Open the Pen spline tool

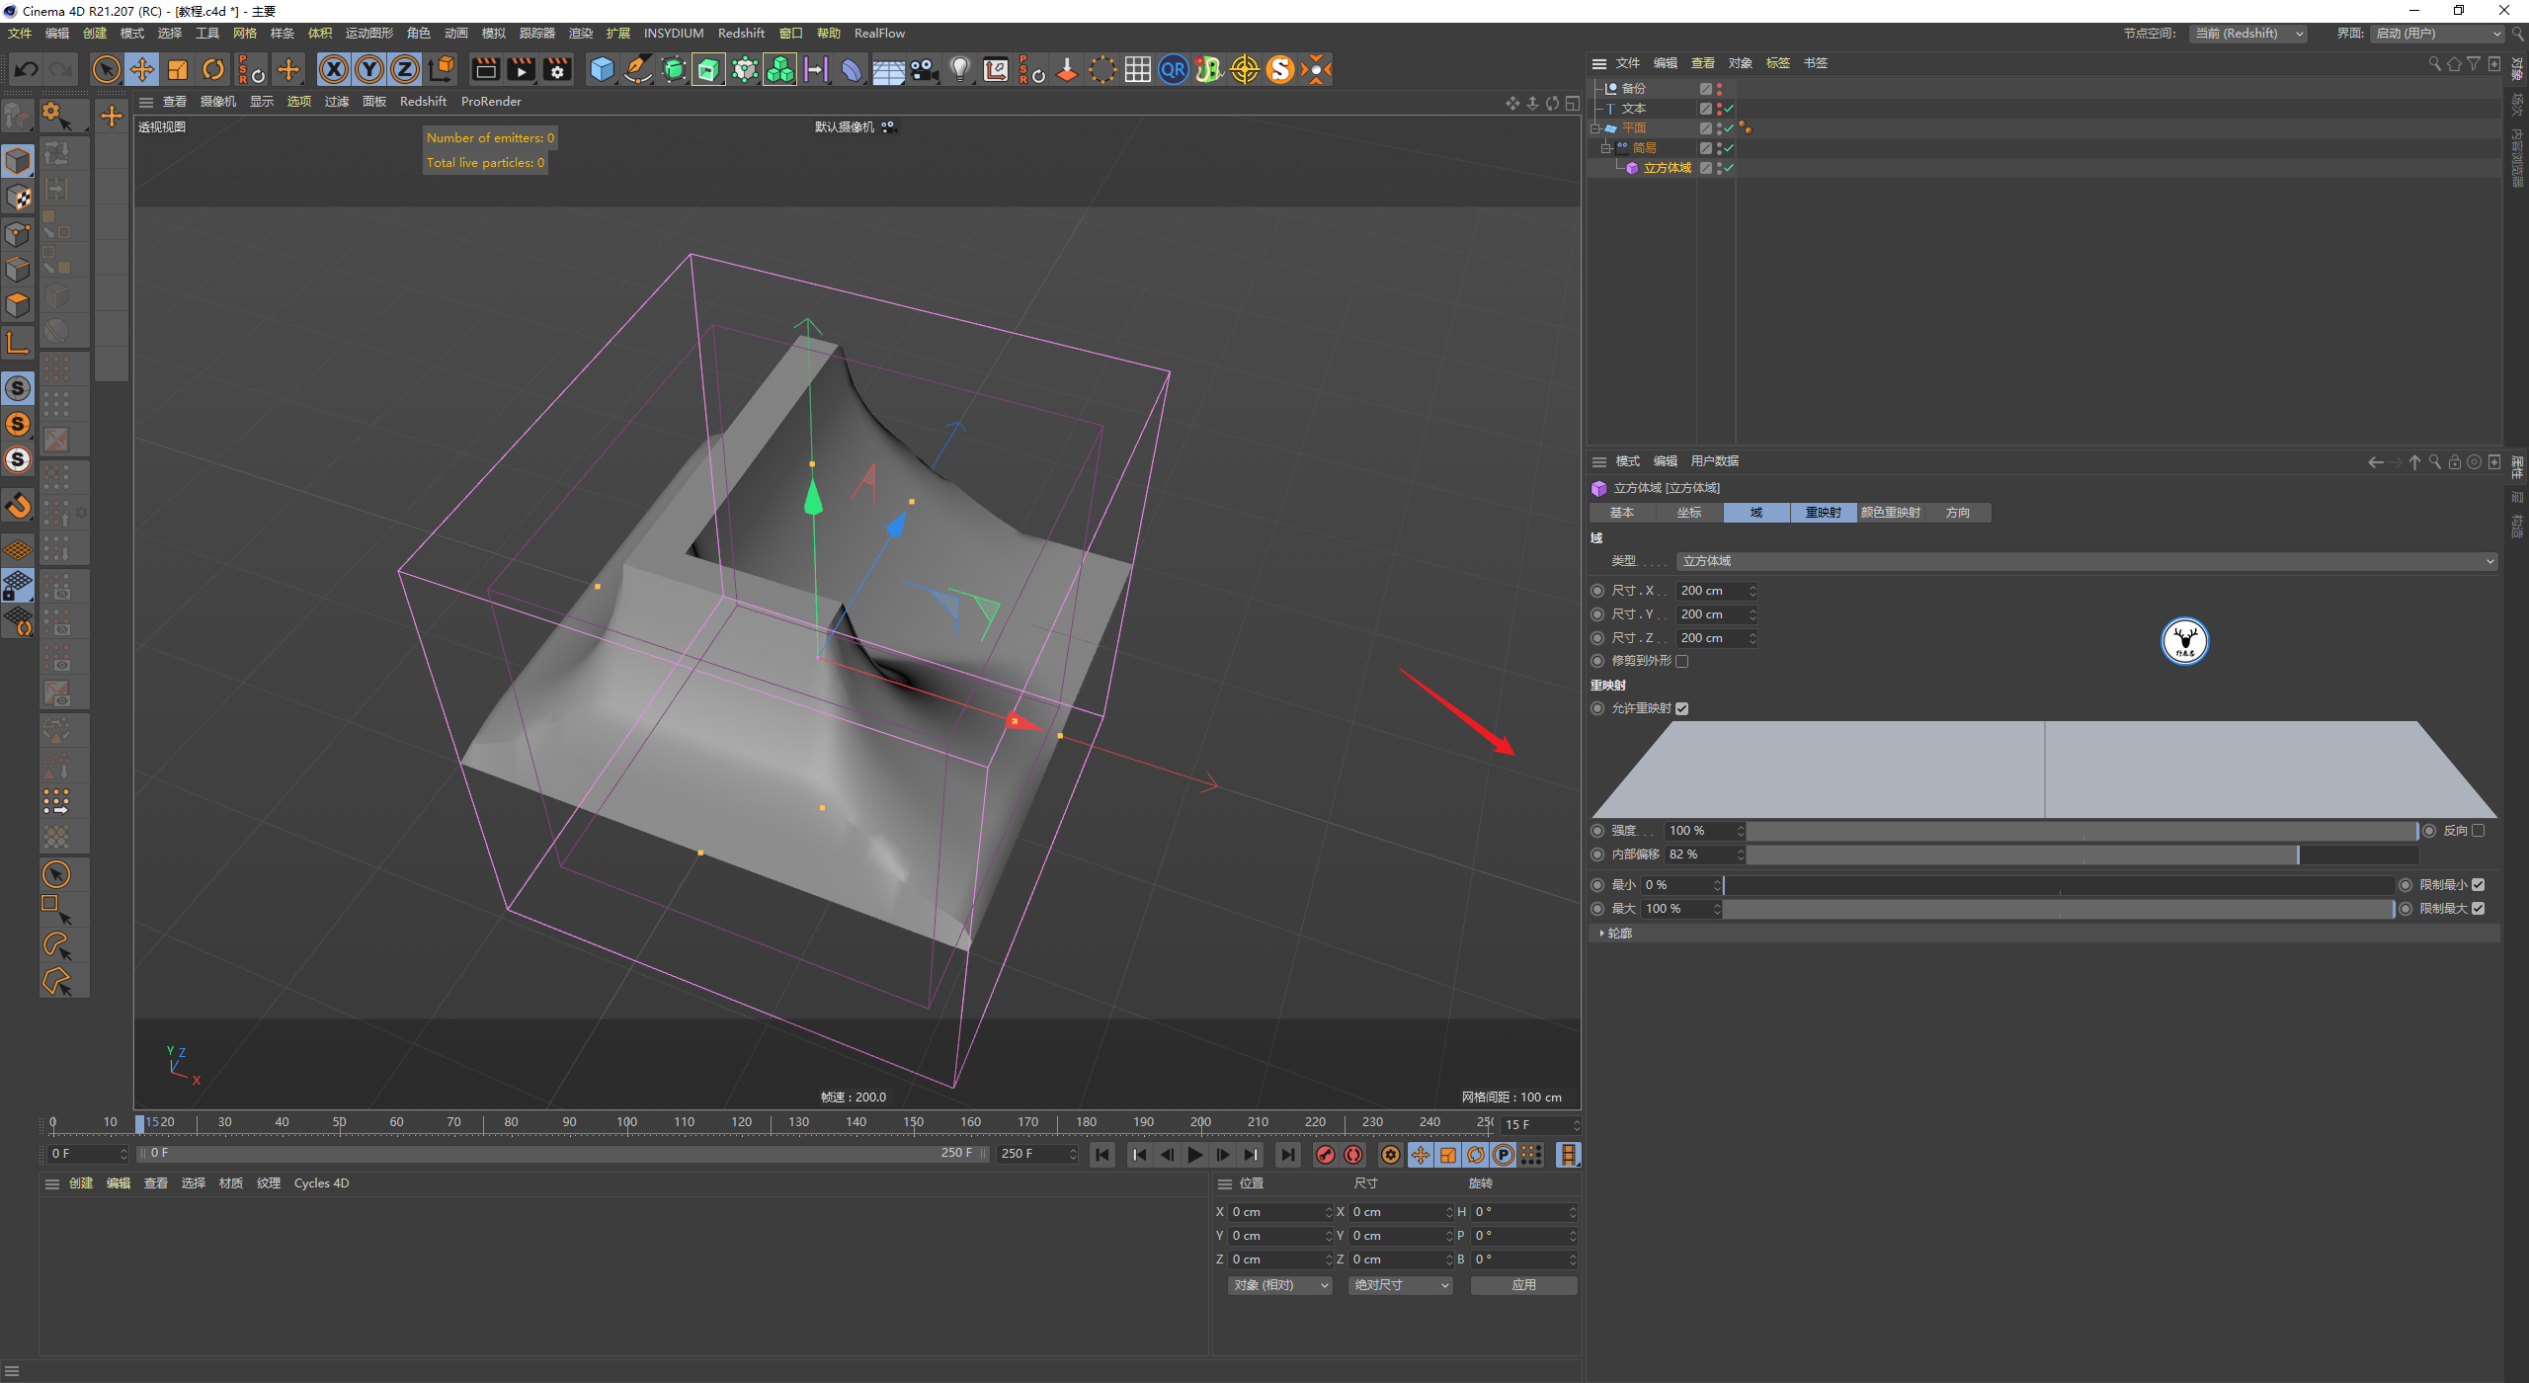pos(638,69)
